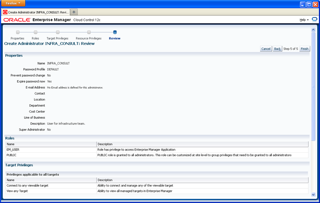The height and width of the screenshot is (203, 320).
Task: Click the Resource Privileges step train marker
Action: (x=89, y=32)
